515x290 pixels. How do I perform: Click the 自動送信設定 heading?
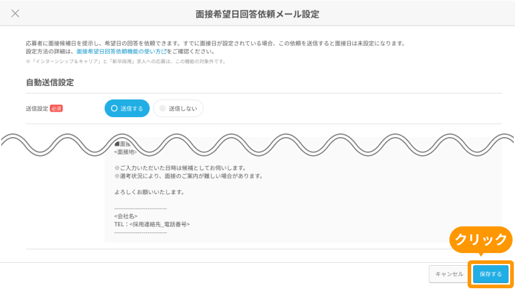point(50,83)
